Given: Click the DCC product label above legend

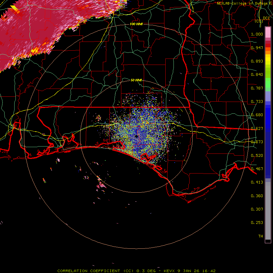Looking at the screenshot, I should point(266,18).
